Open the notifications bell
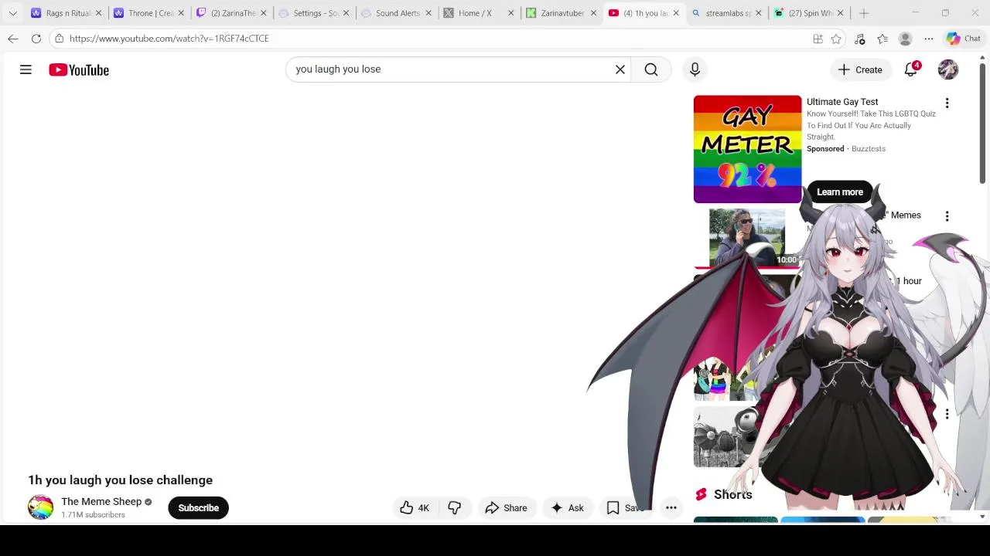 tap(911, 69)
